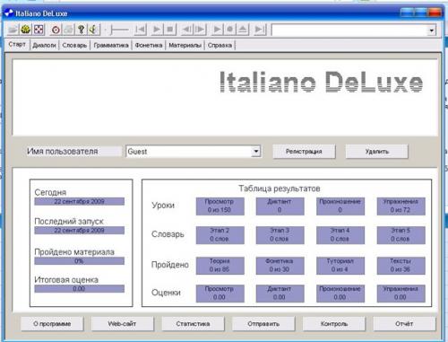
Task: Open the toolbar combo box dropdown arrow
Action: [x=431, y=31]
